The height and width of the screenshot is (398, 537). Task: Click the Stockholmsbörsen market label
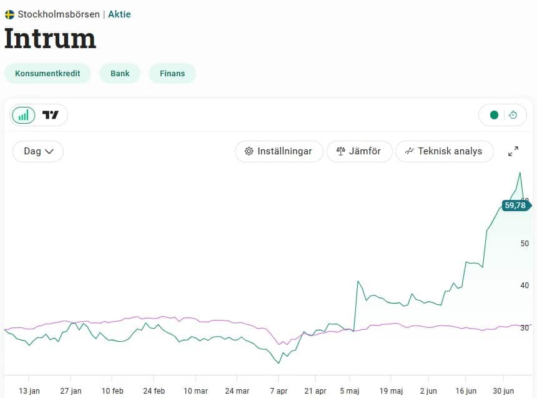click(58, 14)
